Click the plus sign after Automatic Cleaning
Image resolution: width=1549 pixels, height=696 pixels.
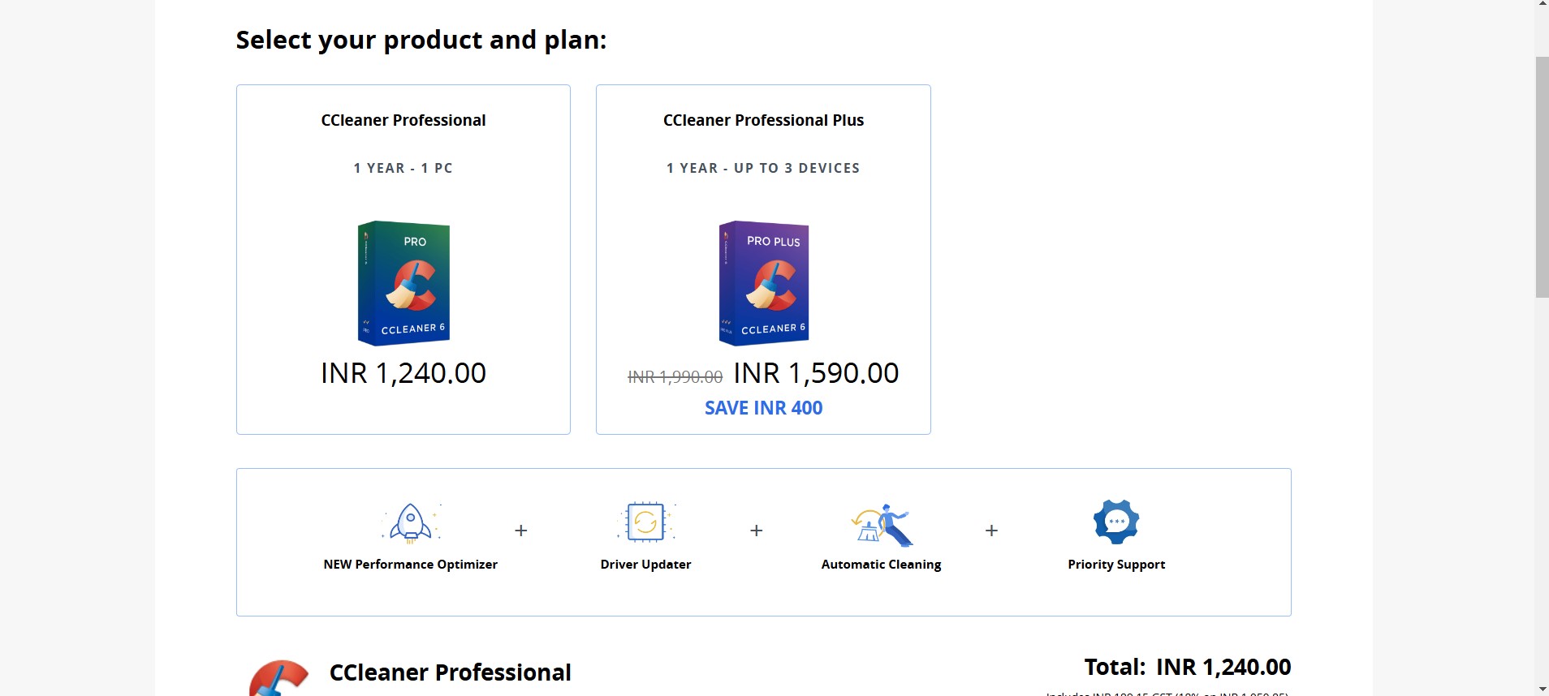point(992,531)
